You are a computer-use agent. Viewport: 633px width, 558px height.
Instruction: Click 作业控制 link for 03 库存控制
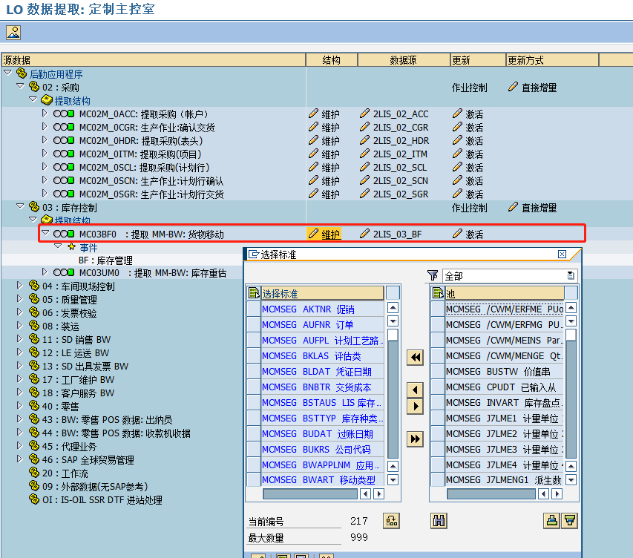(470, 208)
